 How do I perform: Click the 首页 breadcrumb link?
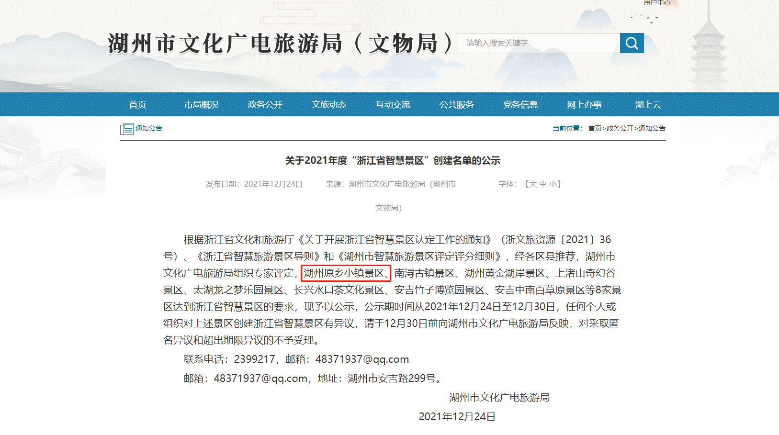(595, 128)
